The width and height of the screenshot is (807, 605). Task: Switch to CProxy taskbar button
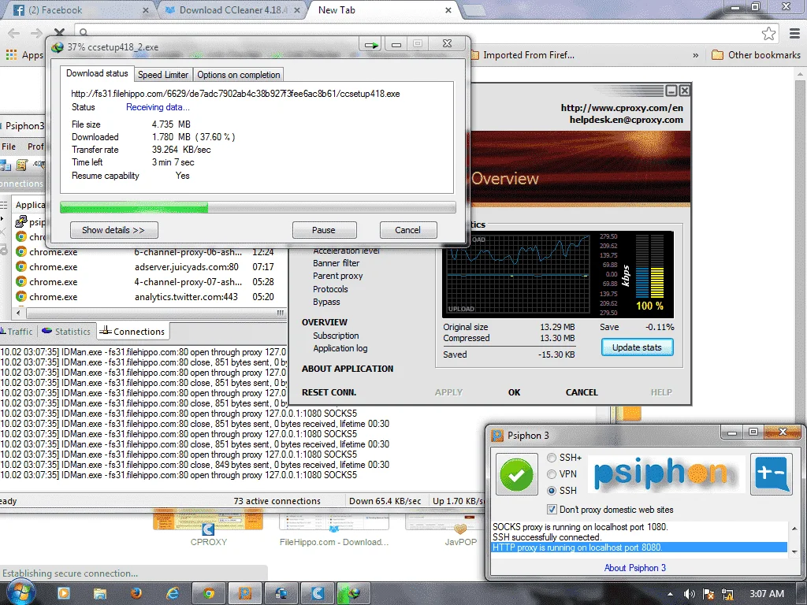pos(318,593)
